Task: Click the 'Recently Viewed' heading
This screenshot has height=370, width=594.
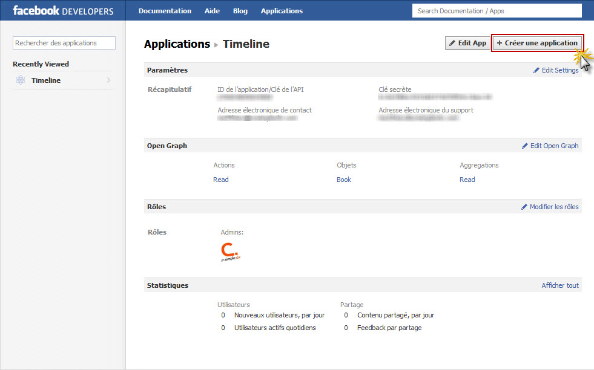Action: (41, 64)
